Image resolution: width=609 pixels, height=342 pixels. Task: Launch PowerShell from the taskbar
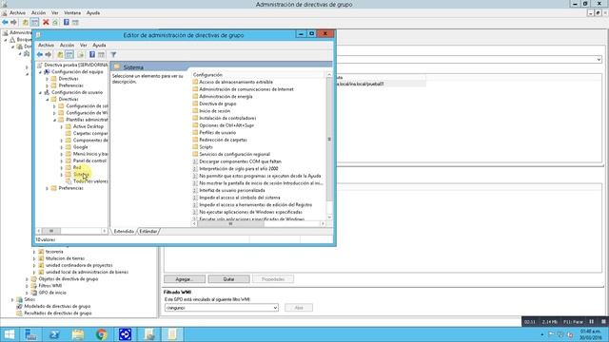54,334
